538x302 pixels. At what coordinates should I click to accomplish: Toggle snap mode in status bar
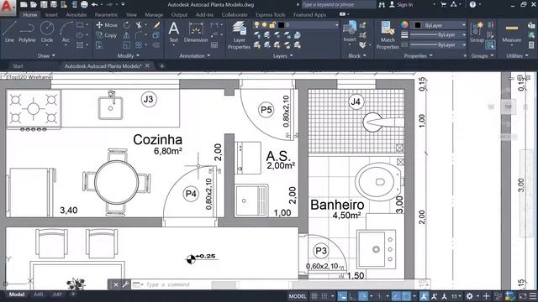(324, 296)
